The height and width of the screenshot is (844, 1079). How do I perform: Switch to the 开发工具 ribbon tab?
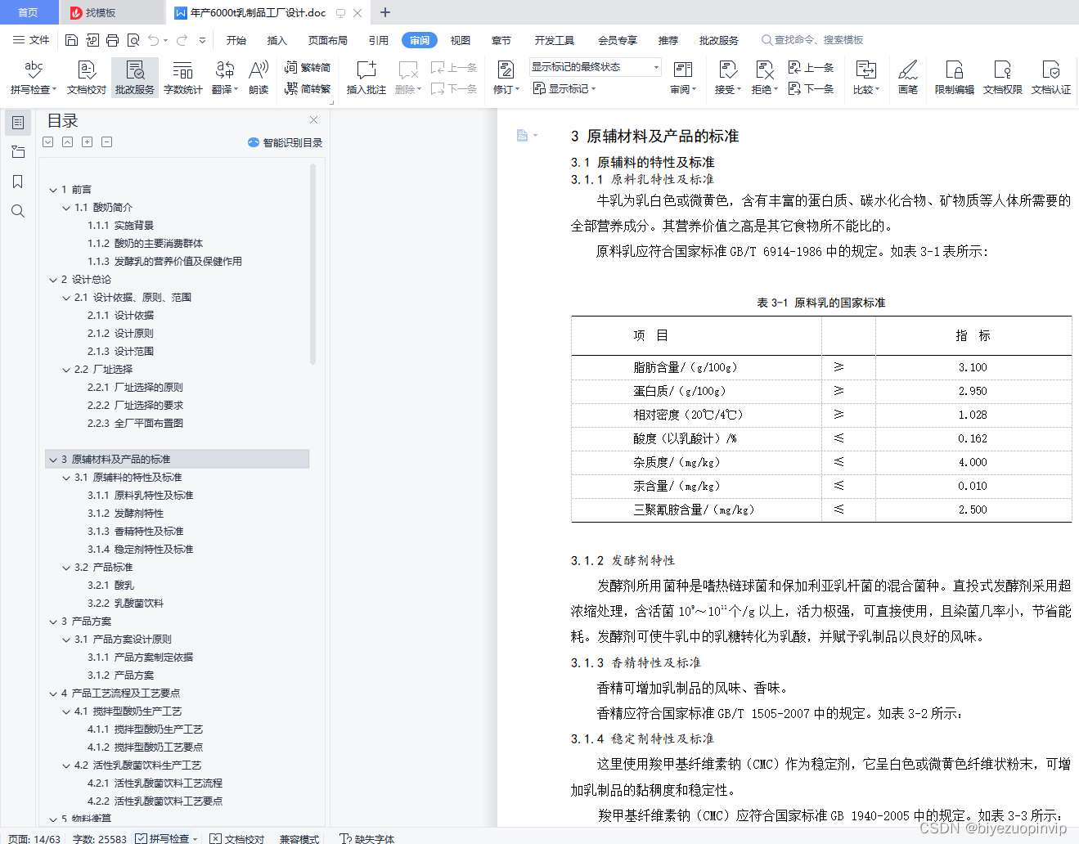click(555, 40)
